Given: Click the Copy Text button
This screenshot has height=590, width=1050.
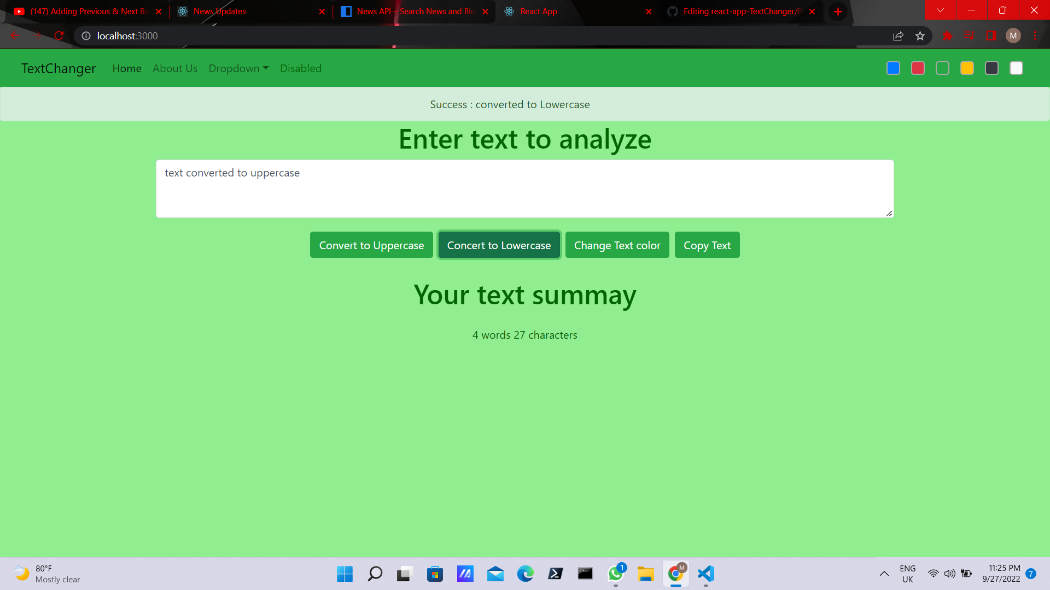Looking at the screenshot, I should click(x=707, y=245).
